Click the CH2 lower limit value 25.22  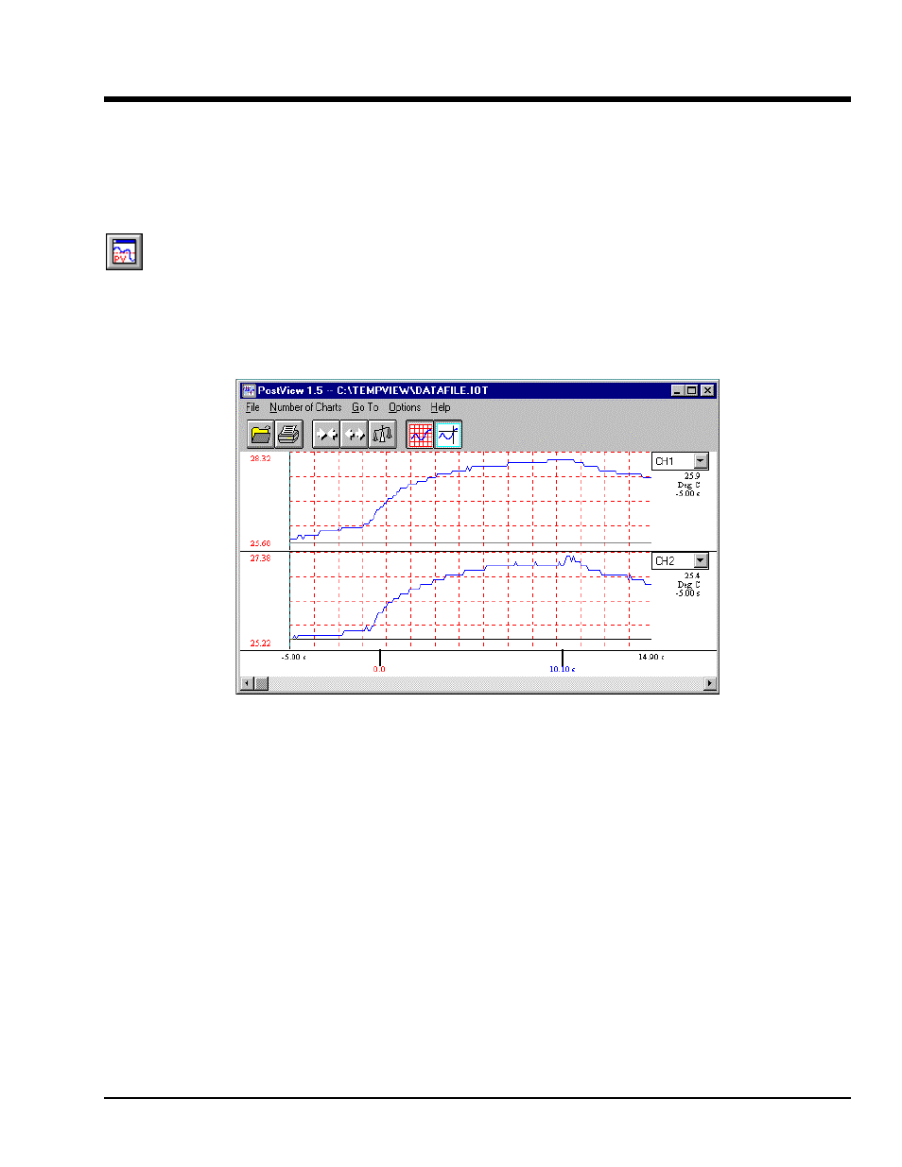pyautogui.click(x=260, y=644)
